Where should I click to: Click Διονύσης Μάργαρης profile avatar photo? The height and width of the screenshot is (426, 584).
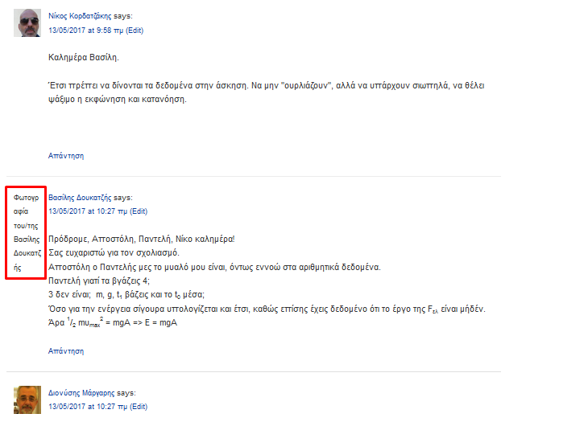point(27,399)
